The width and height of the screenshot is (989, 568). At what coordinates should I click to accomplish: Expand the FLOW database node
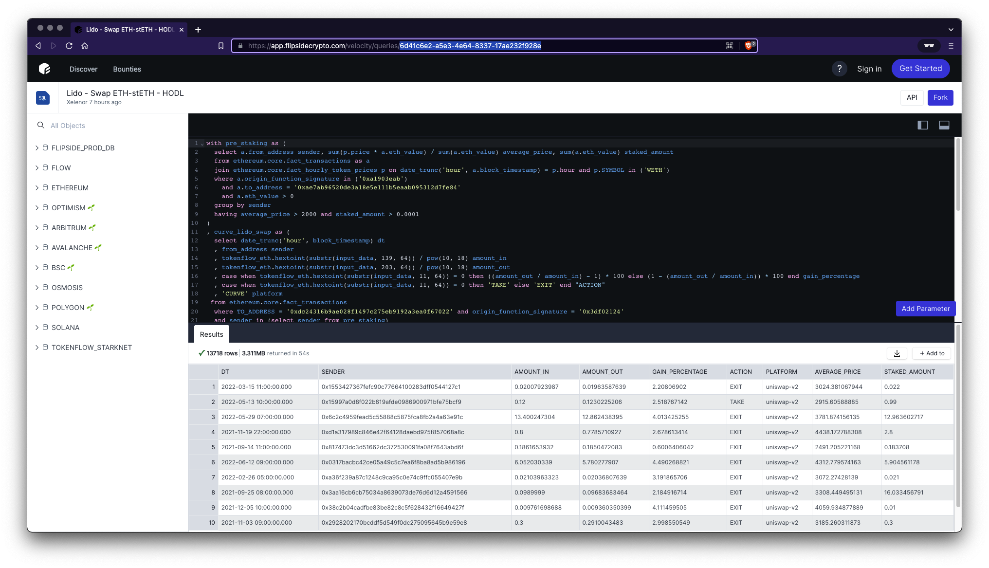click(37, 167)
